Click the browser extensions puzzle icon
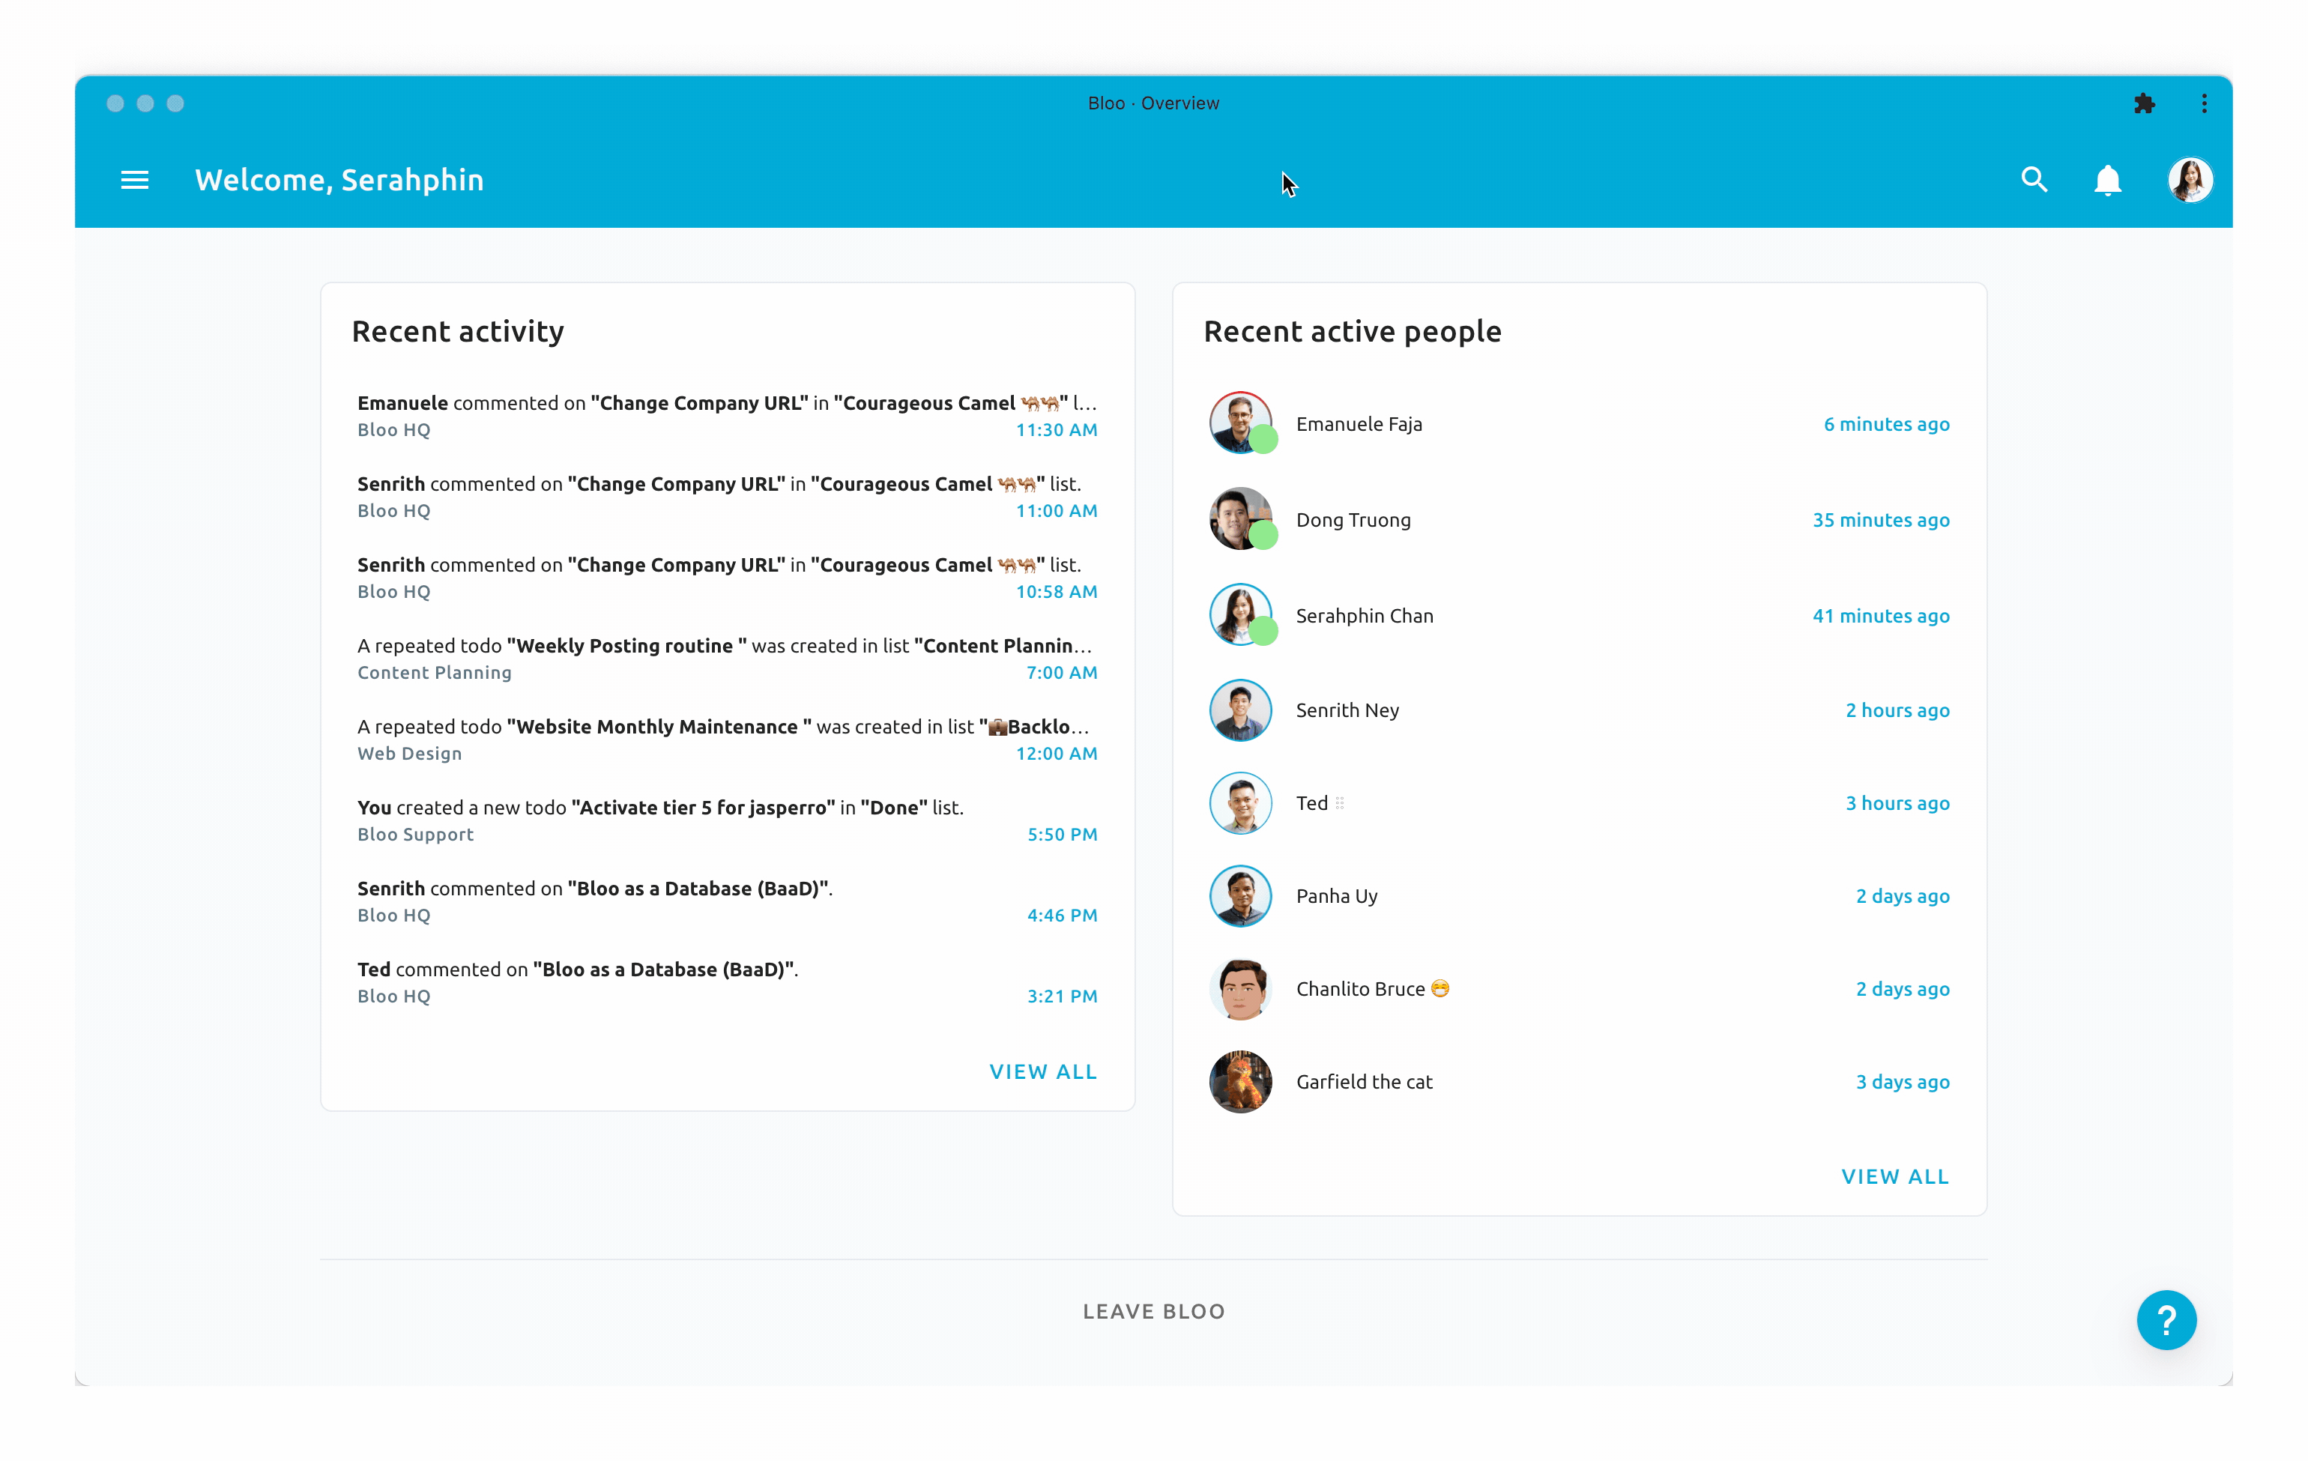 pyautogui.click(x=2145, y=103)
